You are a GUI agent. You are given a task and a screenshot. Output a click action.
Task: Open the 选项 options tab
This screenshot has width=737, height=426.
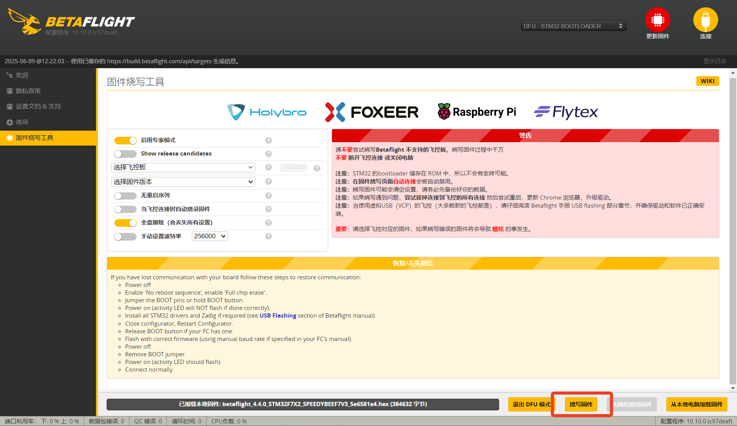48,122
